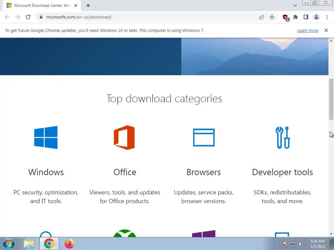Open the Developer tools heading link
Viewport: 334px width, 250px height.
(282, 173)
